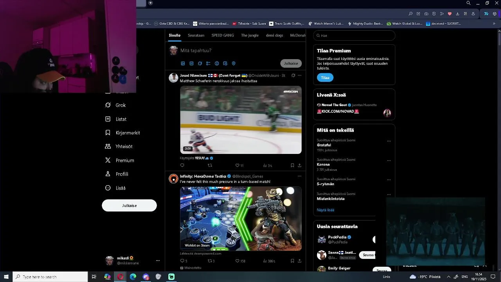Bookmark Jouni Nieminen's post
501x282 pixels.
[292, 165]
